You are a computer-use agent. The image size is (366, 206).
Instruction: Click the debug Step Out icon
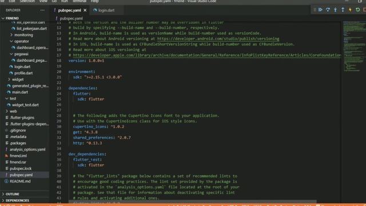pyautogui.click(x=343, y=10)
